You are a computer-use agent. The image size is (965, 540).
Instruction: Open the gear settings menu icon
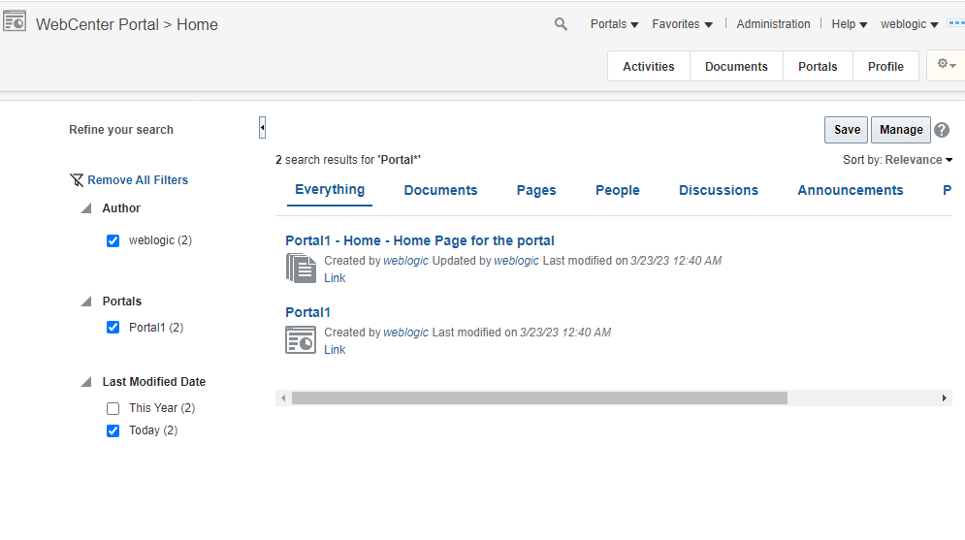tap(946, 64)
